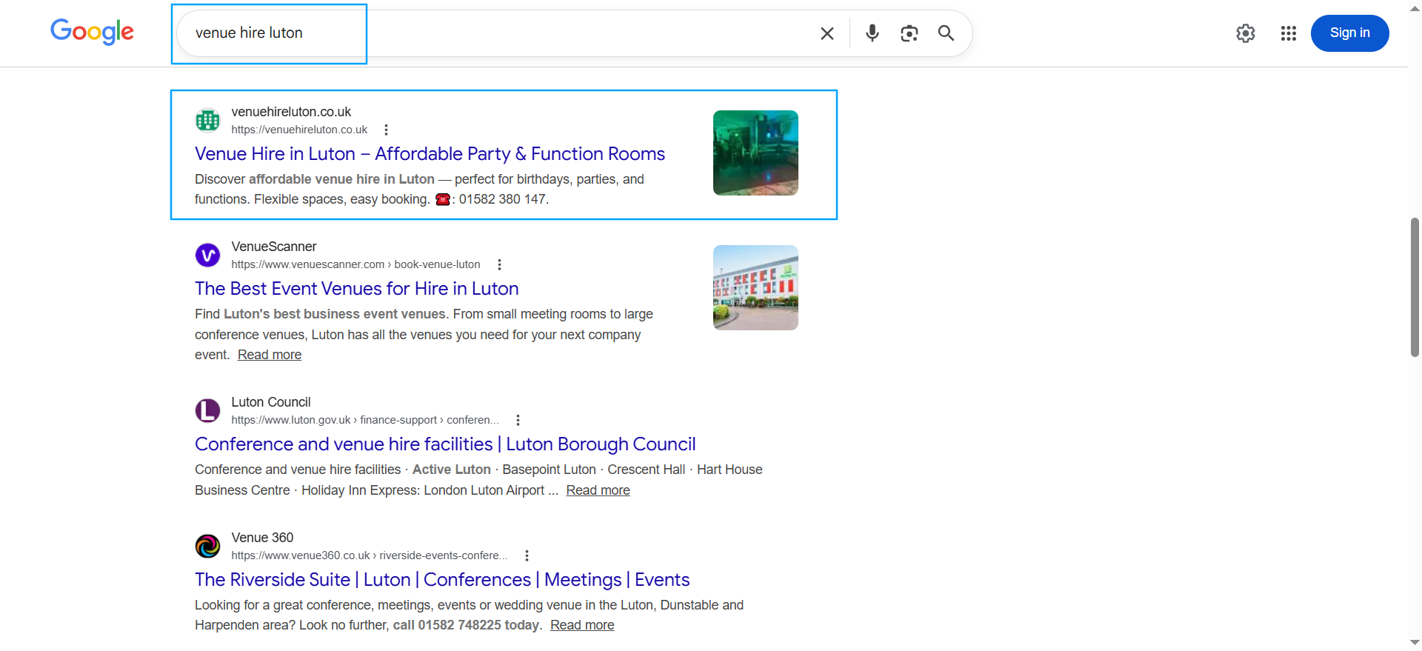
Task: Click the venuescanner.com book-venue-luton URL
Action: point(355,264)
